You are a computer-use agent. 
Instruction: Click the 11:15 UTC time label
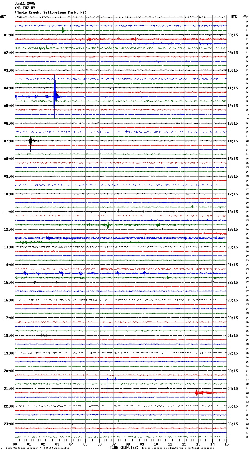pos(233,88)
